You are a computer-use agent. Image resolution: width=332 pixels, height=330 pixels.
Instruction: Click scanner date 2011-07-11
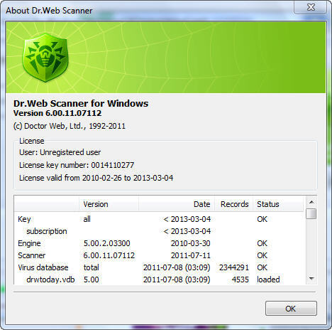pyautogui.click(x=191, y=255)
